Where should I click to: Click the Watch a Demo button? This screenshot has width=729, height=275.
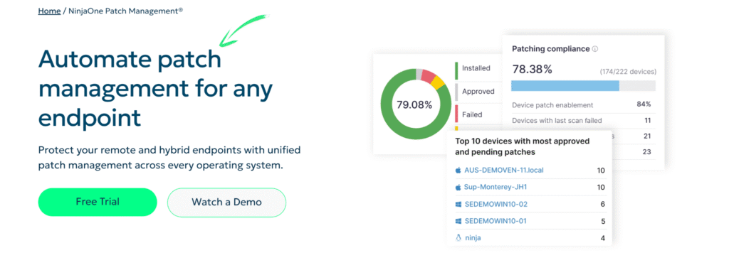(x=226, y=203)
